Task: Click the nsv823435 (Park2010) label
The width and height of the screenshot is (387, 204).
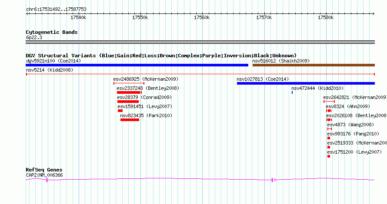Action: pyautogui.click(x=146, y=115)
